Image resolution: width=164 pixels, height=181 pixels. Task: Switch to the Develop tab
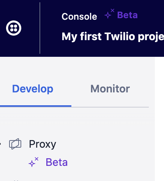tap(33, 89)
